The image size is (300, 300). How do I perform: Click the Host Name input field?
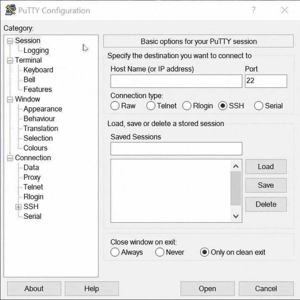[176, 81]
